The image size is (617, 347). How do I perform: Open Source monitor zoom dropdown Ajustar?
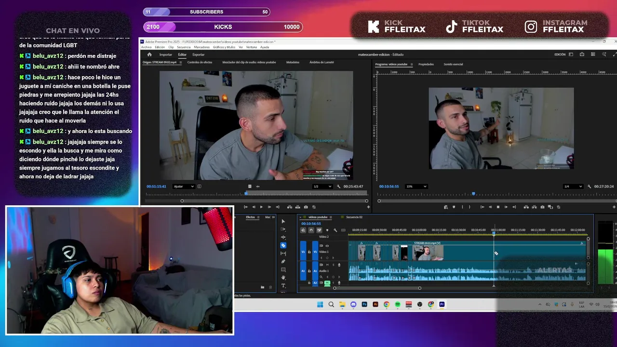click(x=184, y=187)
